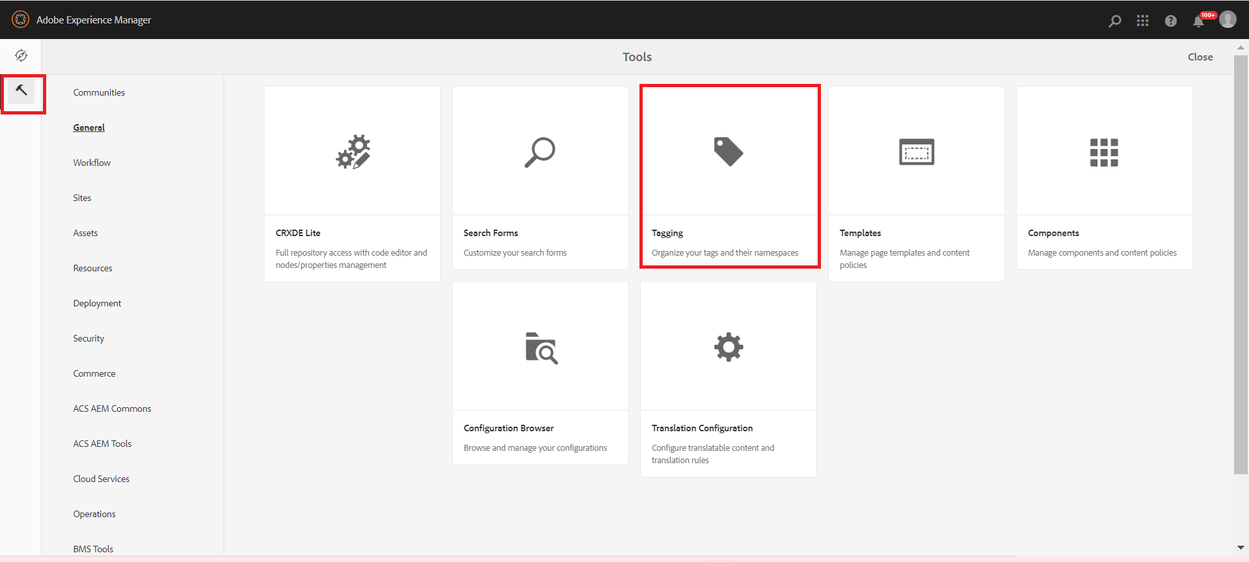This screenshot has height=562, width=1249.
Task: Select Communities in the tools menu
Action: pos(99,92)
